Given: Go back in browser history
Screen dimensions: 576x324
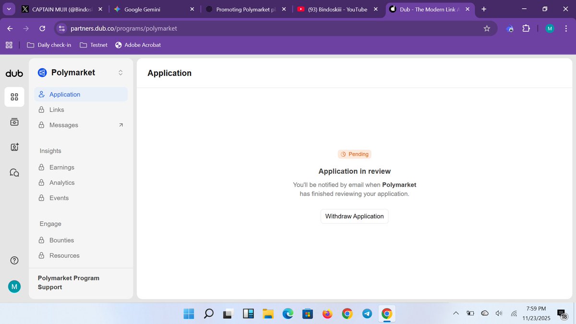Looking at the screenshot, I should 10,28.
